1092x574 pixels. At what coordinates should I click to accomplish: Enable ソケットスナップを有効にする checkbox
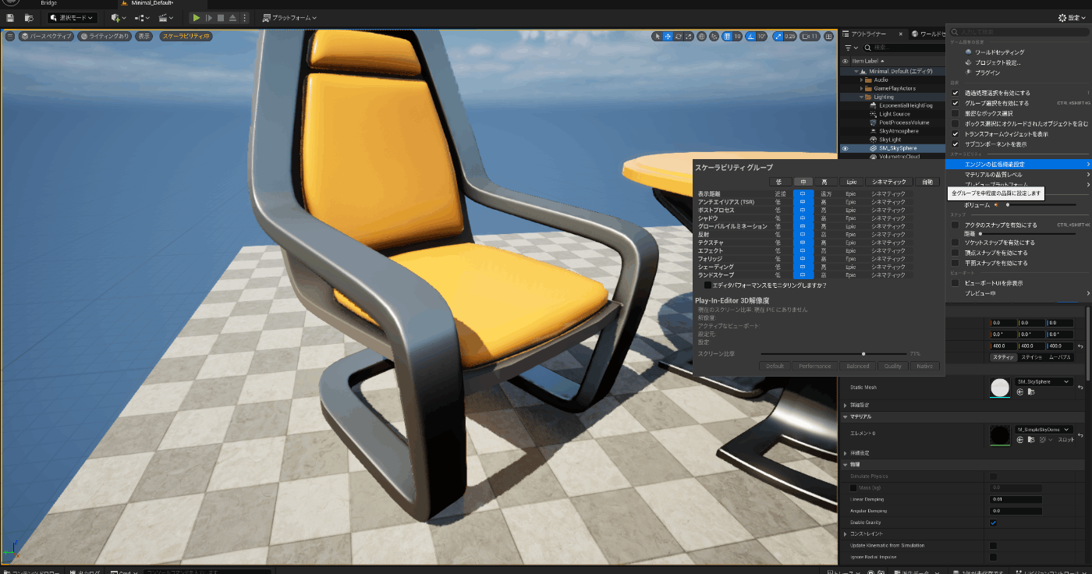point(955,243)
